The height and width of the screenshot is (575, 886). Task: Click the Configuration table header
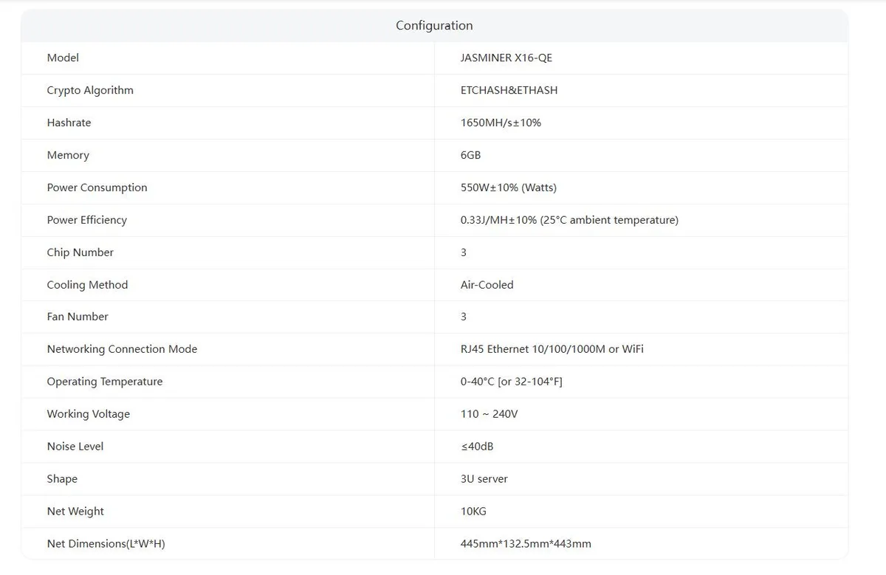pos(434,26)
